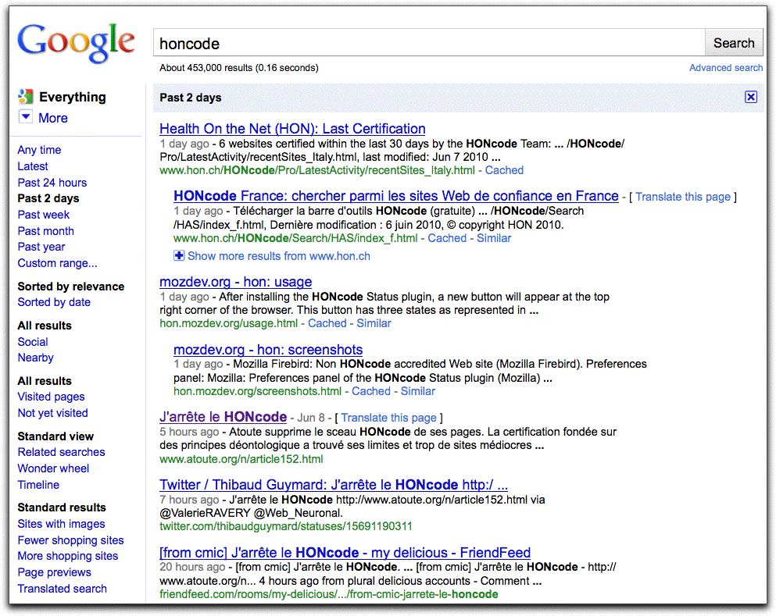The width and height of the screenshot is (776, 616).
Task: Open the More search categories link
Action: 53,118
